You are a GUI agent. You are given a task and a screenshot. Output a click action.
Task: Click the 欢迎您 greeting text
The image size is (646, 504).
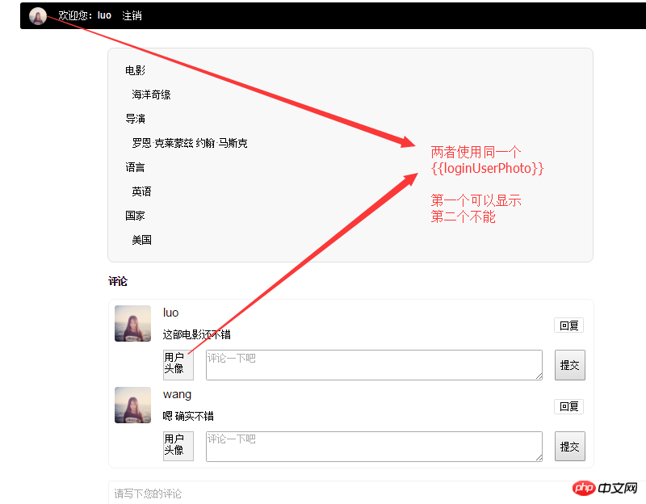tap(75, 15)
